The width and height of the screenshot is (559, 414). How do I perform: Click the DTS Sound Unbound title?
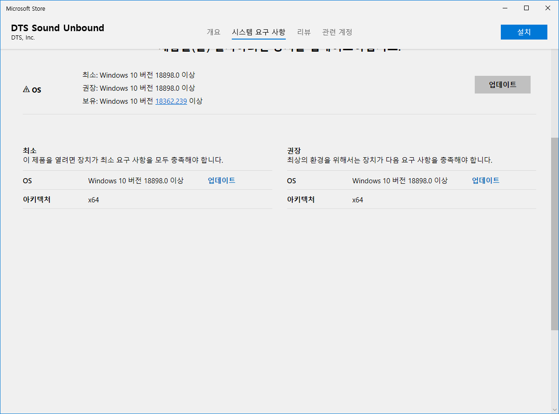tap(58, 28)
